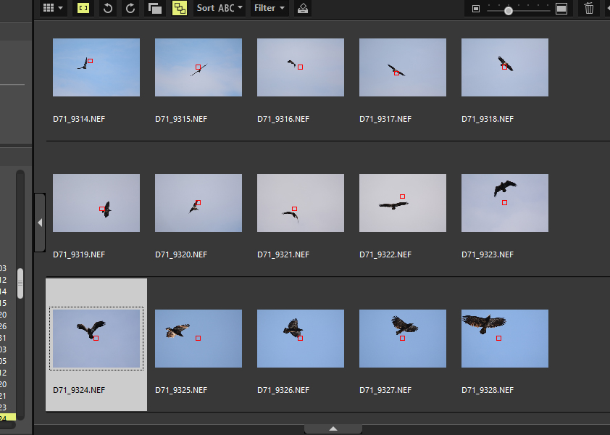This screenshot has width=610, height=435.
Task: Open the thumbnail grid view mode dropdown
Action: [54, 8]
